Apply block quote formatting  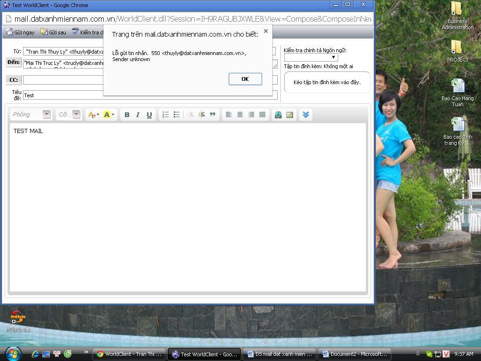(x=213, y=115)
